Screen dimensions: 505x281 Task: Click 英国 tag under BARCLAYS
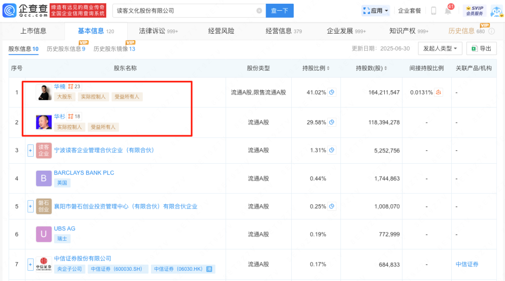click(x=62, y=183)
